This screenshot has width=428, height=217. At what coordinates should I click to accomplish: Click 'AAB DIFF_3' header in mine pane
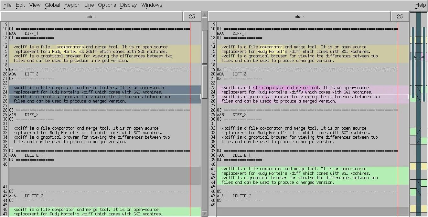[x=24, y=115]
